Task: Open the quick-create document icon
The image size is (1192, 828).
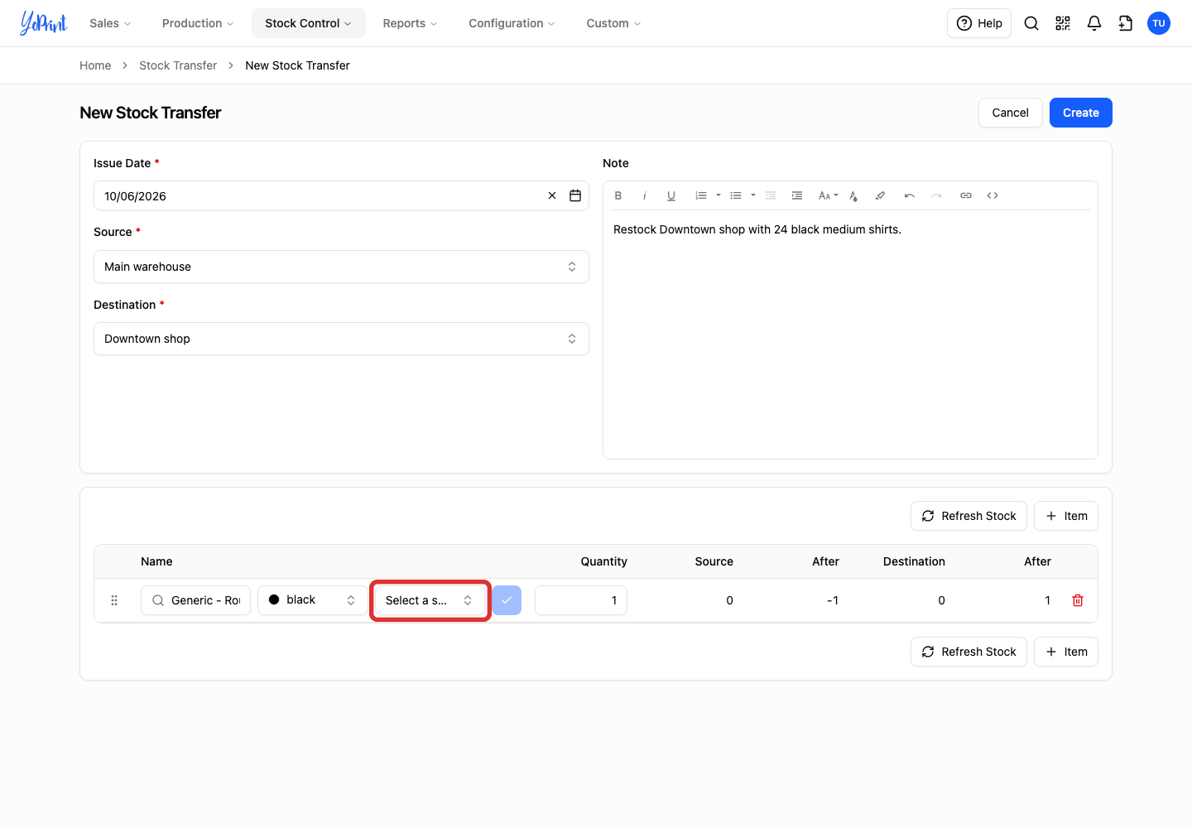Action: click(x=1126, y=23)
